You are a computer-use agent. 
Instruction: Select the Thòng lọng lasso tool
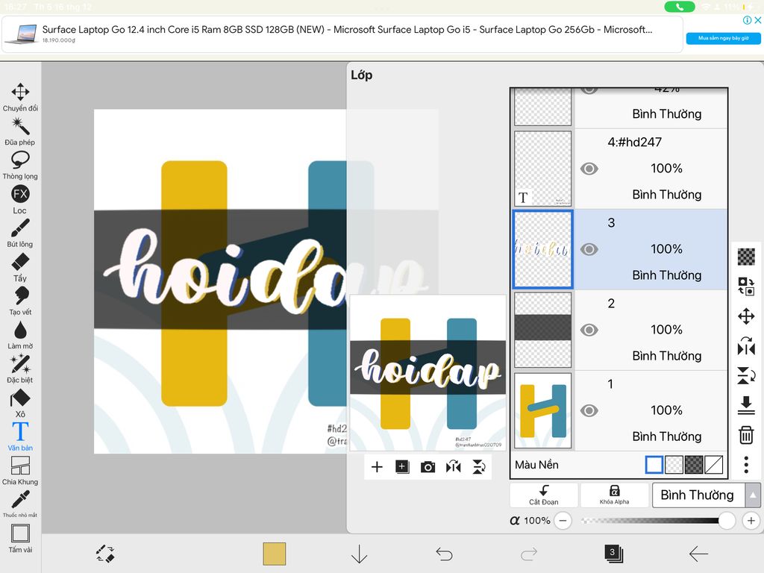click(x=20, y=165)
